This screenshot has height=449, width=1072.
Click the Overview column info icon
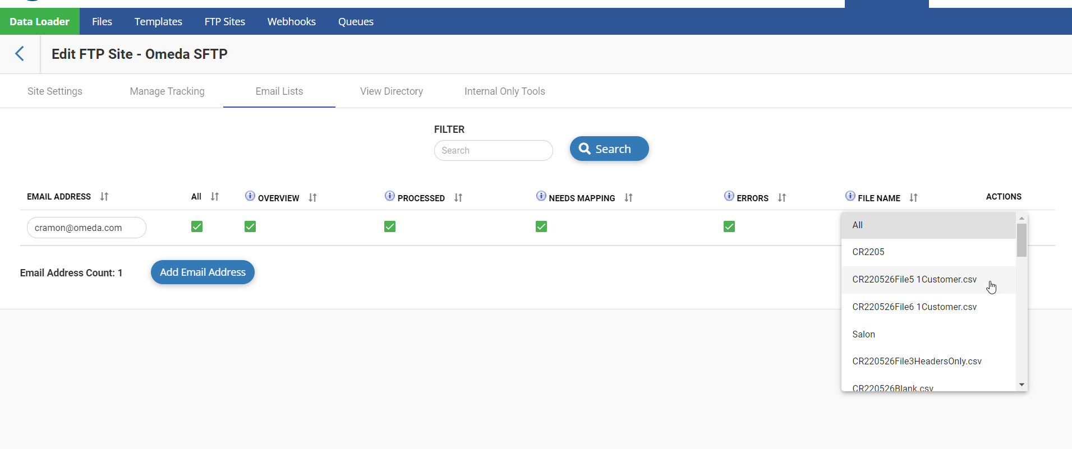(250, 196)
